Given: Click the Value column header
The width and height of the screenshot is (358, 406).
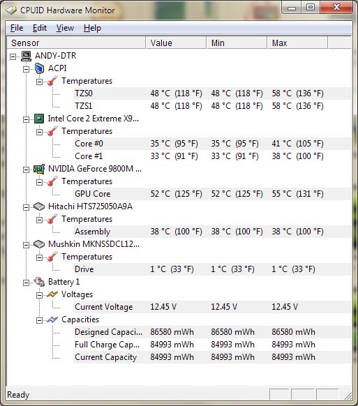Looking at the screenshot, I should [x=176, y=43].
